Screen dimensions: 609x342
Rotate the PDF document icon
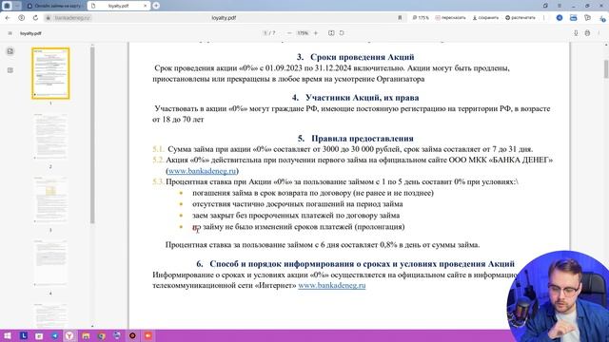click(342, 33)
